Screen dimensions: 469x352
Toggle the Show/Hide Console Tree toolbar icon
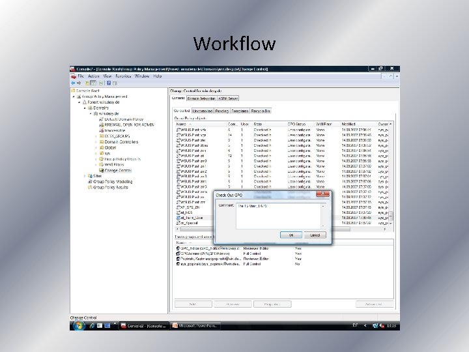[x=93, y=83]
